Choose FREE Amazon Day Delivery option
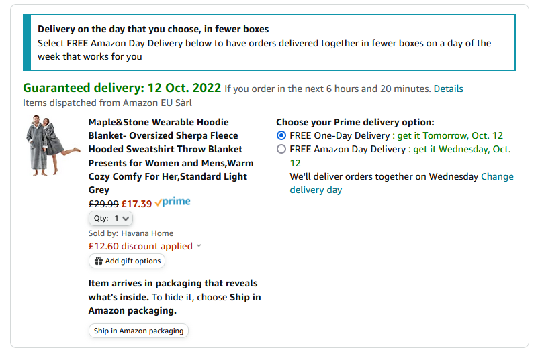The image size is (538, 352). click(281, 149)
